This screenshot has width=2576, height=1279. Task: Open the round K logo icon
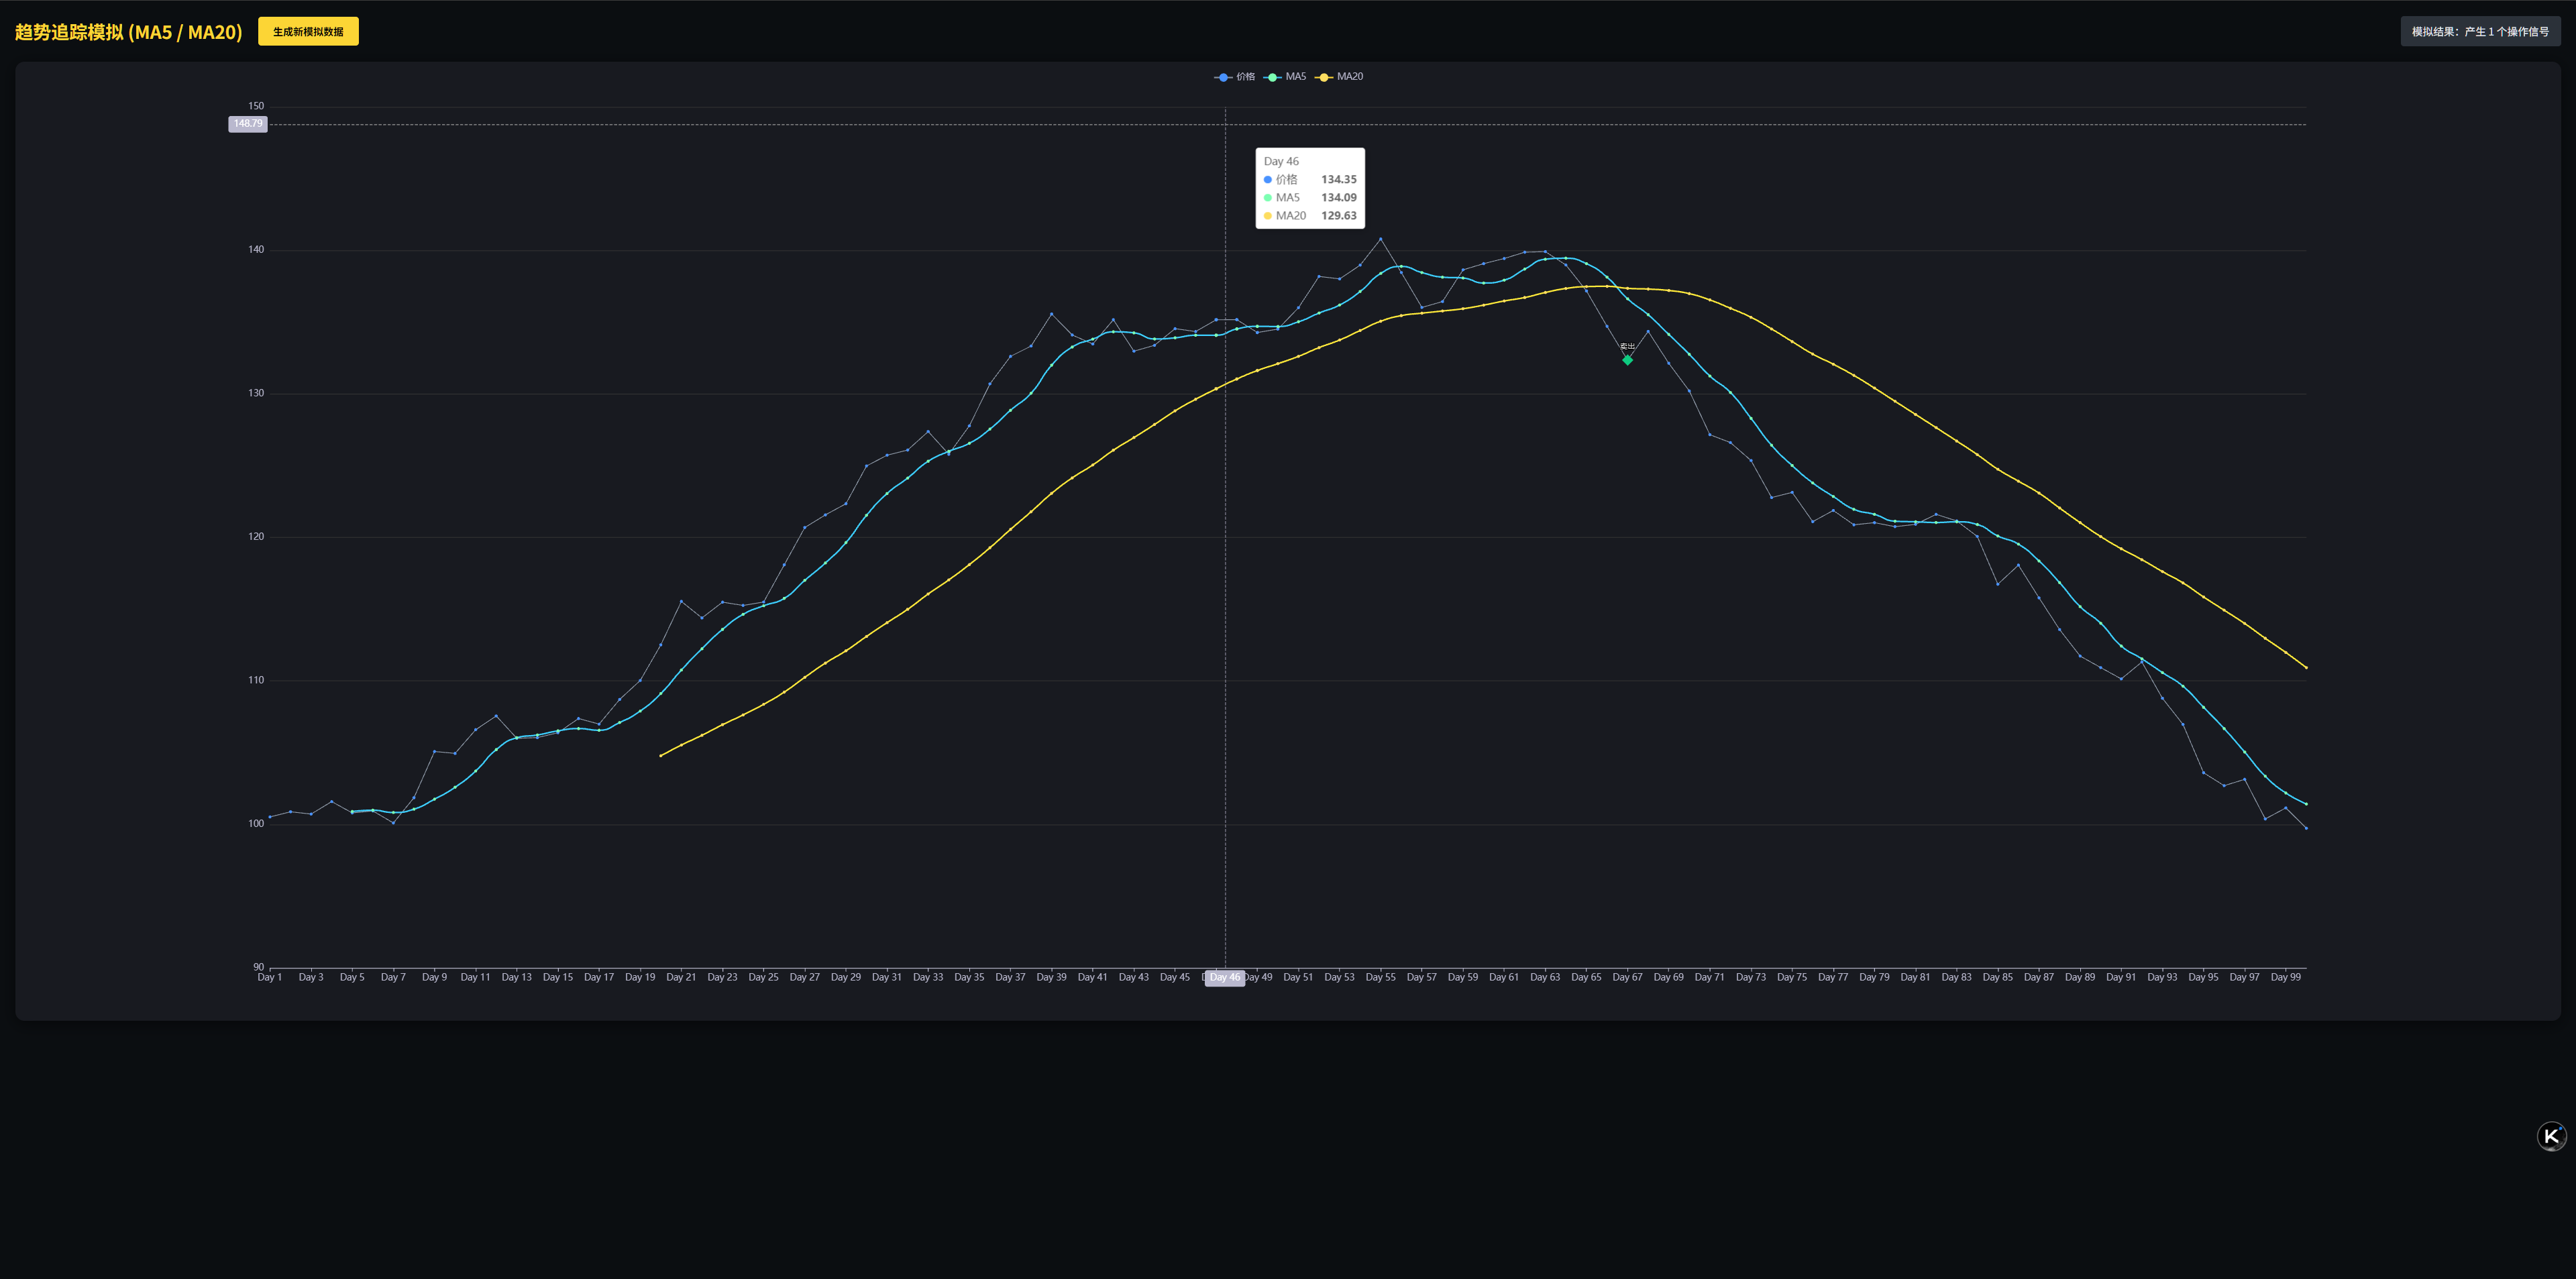pos(2551,1136)
